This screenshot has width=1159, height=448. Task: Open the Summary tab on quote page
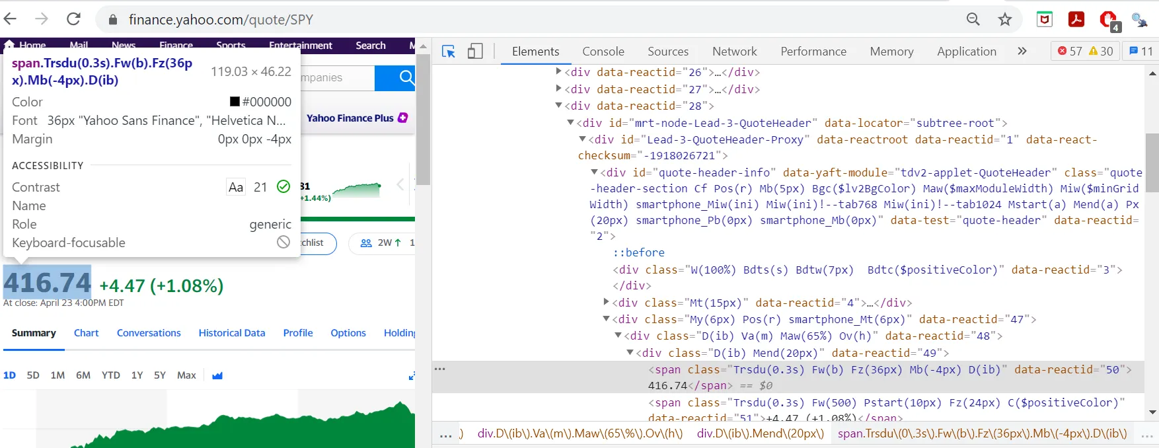(x=34, y=333)
